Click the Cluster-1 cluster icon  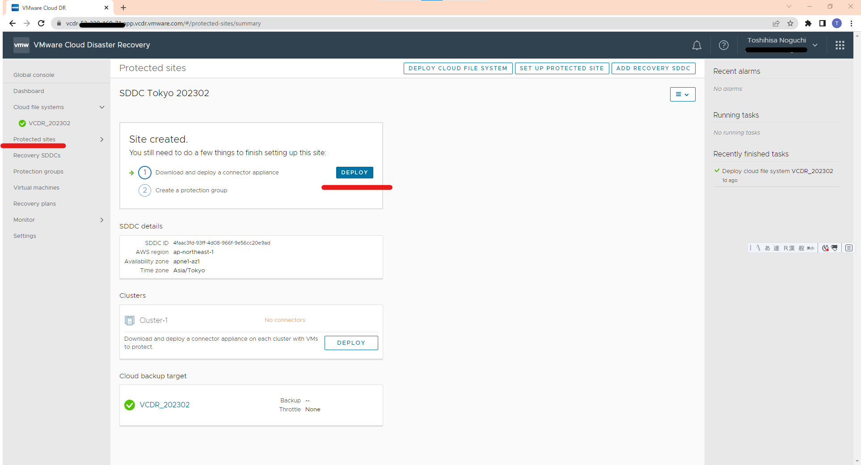(130, 321)
